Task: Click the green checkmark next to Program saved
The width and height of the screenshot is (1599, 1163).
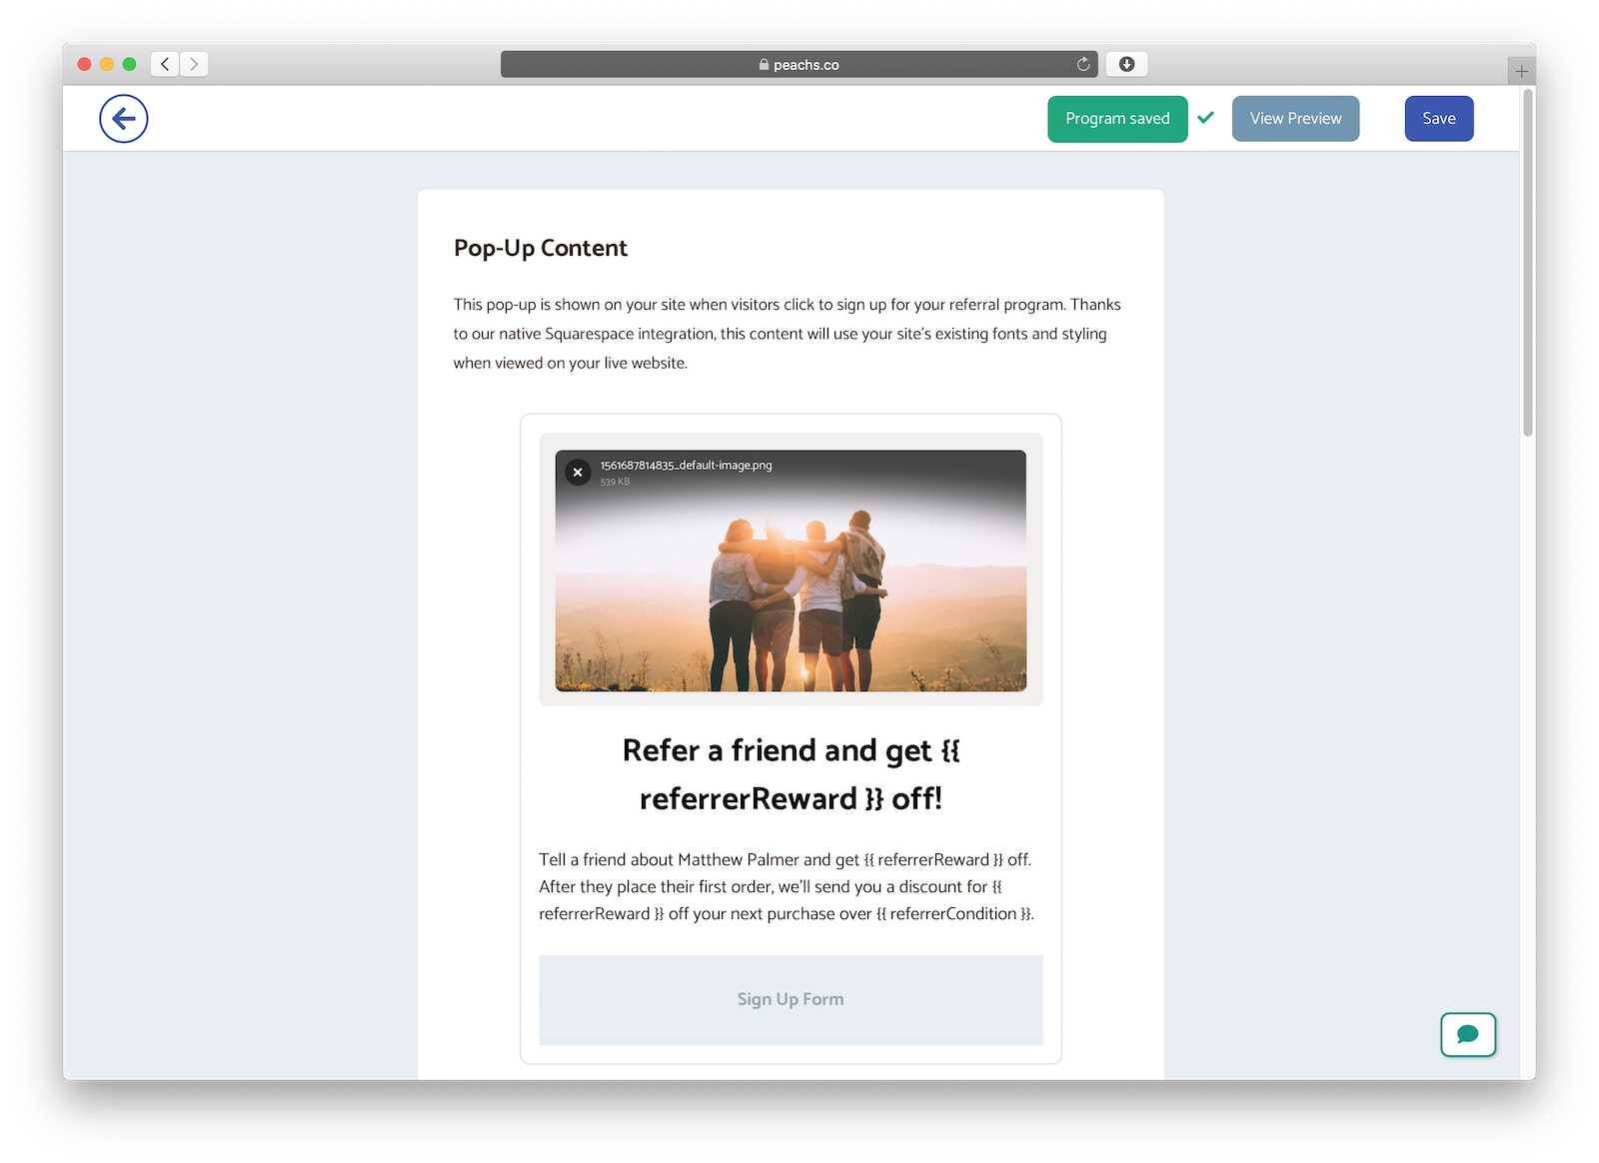Action: (x=1206, y=118)
